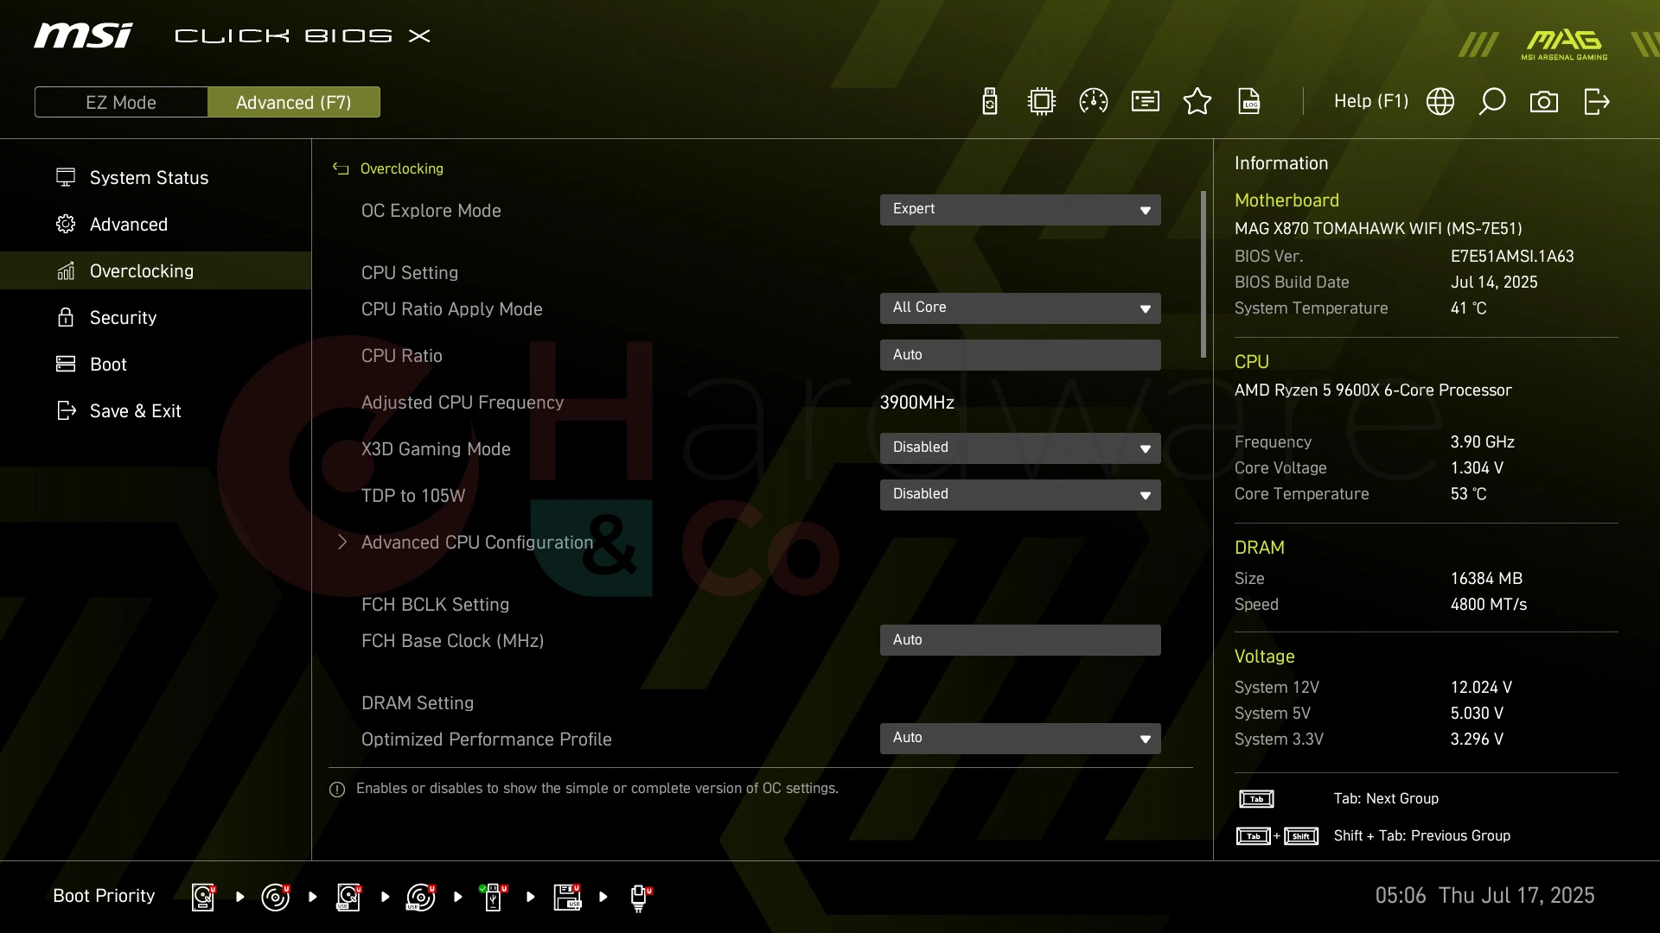Open X3D Gaming Mode dropdown
Viewport: 1660px width, 933px height.
pyautogui.click(x=1020, y=448)
